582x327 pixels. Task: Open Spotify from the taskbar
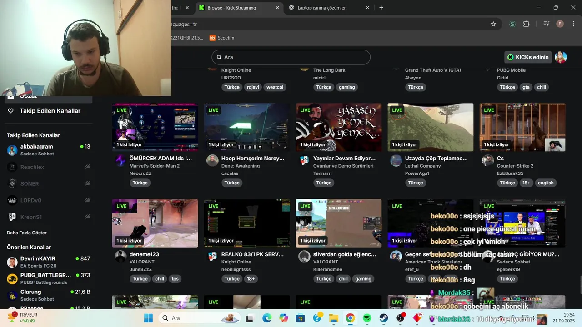pyautogui.click(x=367, y=318)
